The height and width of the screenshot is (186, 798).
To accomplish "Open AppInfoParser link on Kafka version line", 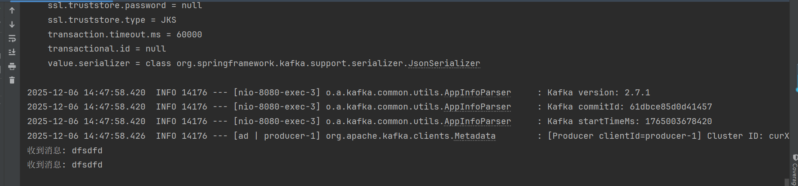I will tap(477, 93).
